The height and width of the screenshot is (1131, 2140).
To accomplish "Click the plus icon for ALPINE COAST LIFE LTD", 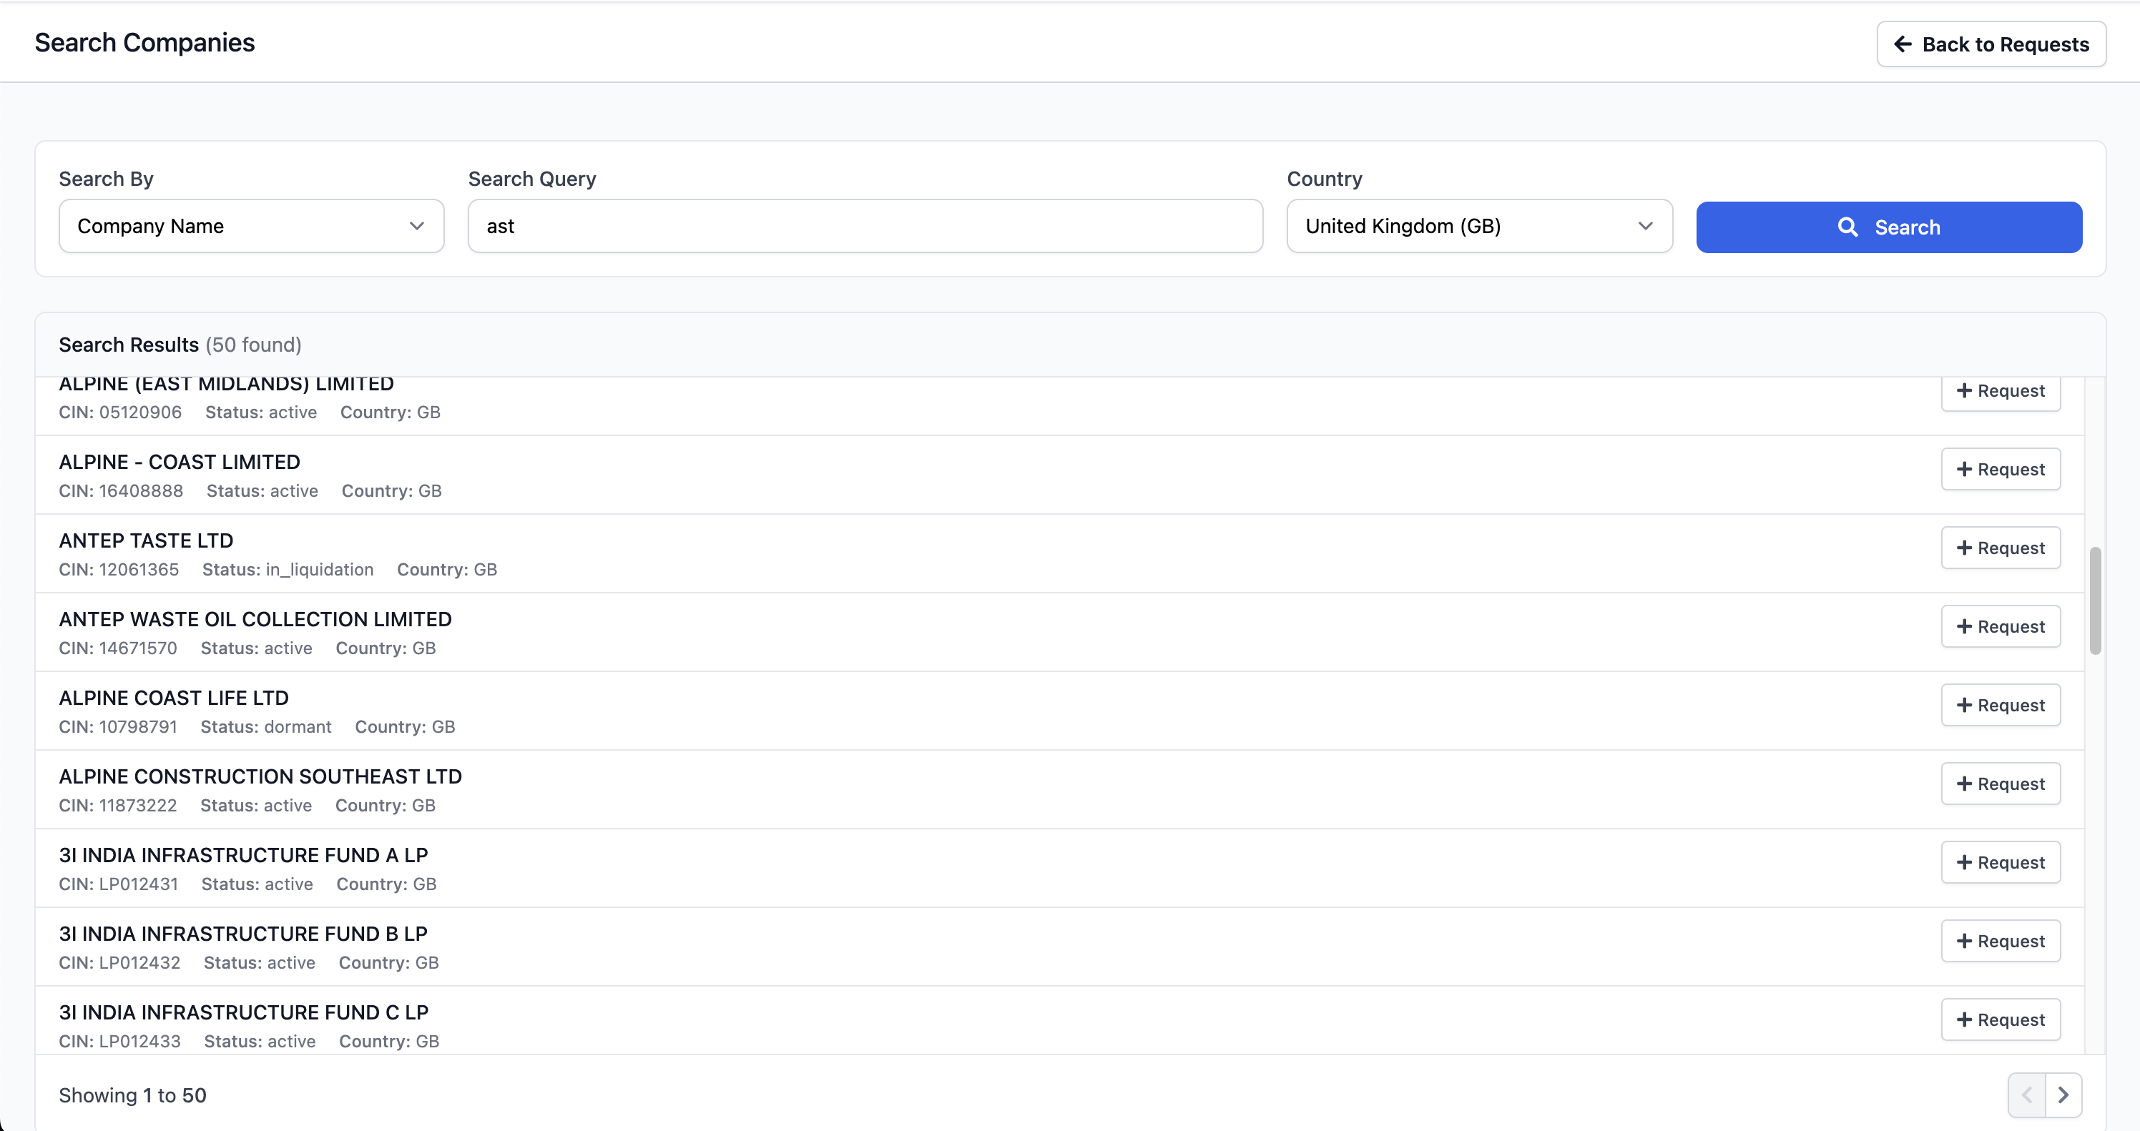I will pyautogui.click(x=1964, y=705).
